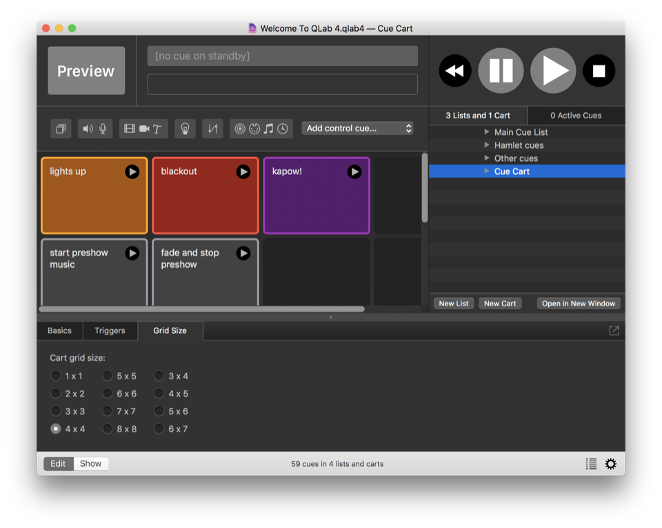
Task: Select the 3 x 3 cart grid size
Action: (56, 411)
